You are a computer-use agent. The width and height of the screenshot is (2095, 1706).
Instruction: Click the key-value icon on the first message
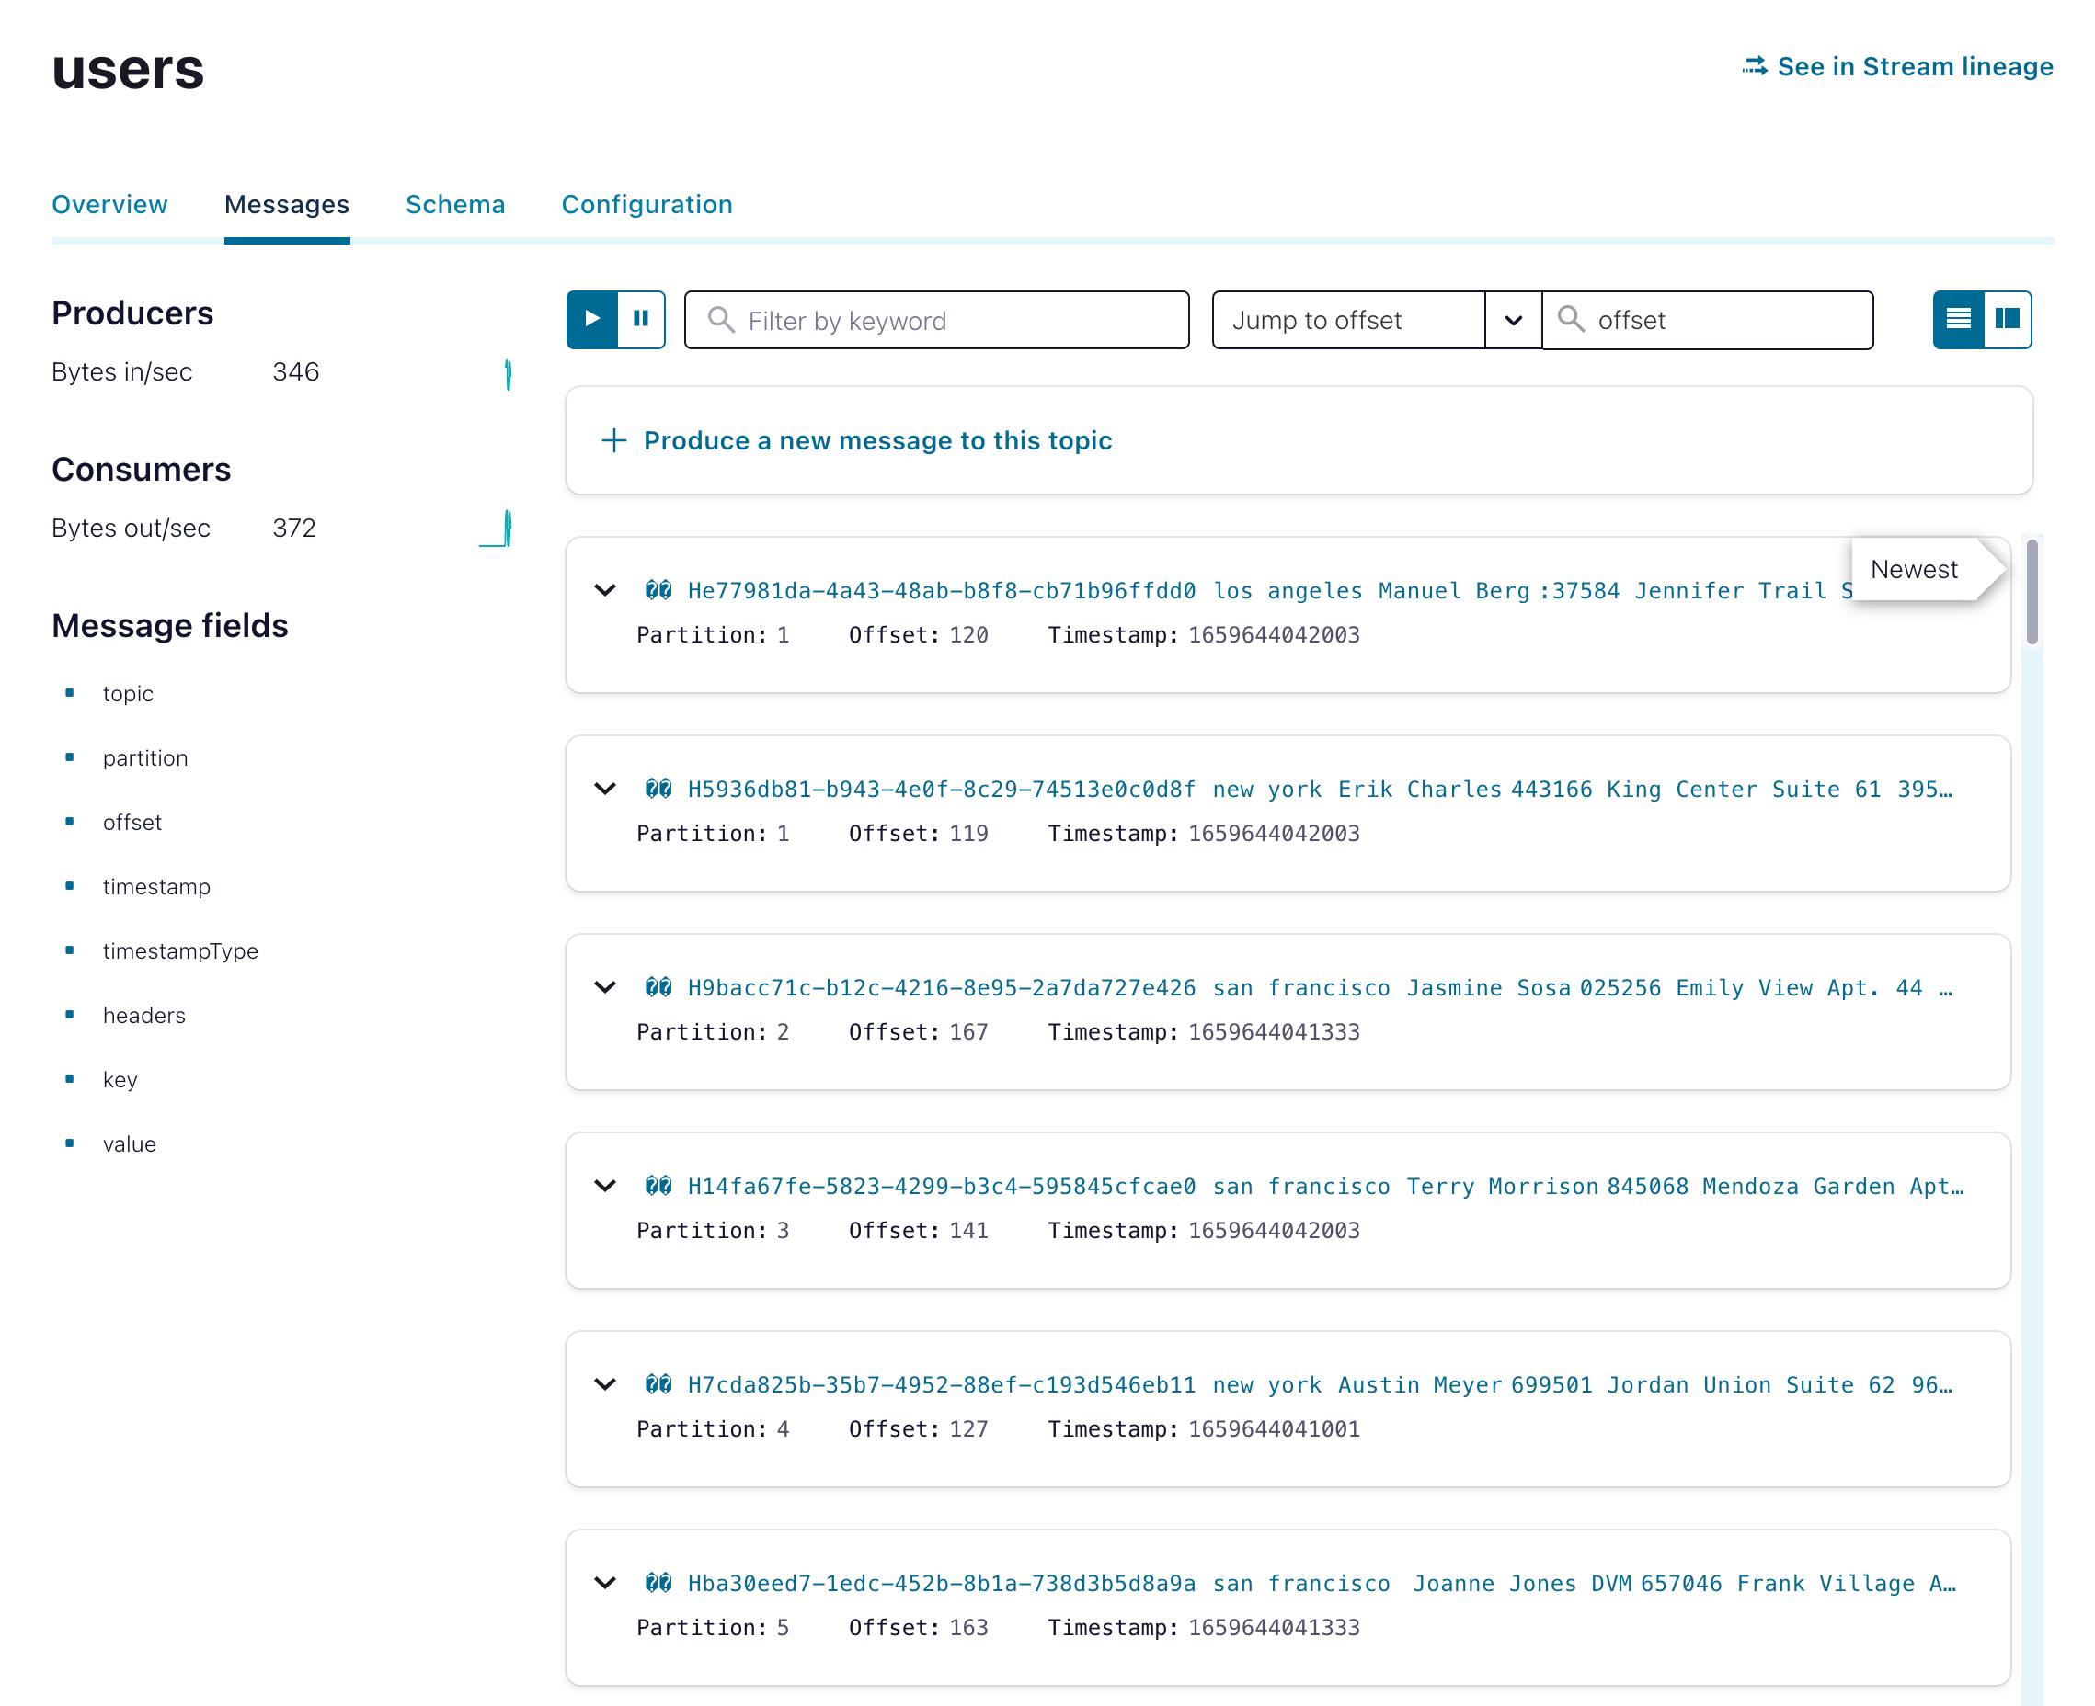point(659,589)
